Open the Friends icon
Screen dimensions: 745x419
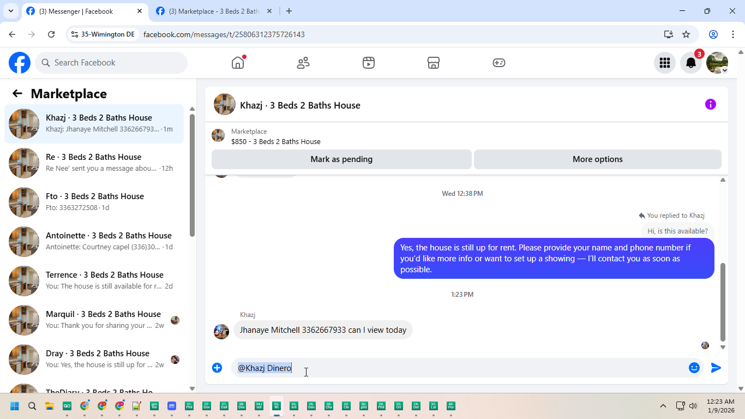tap(303, 63)
